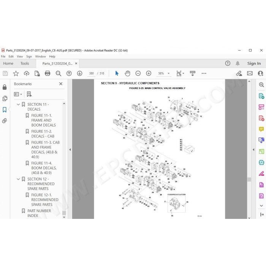266x266 pixels.
Task: Open FIGURE 12-1. RECOMMENDED SPARE PARTS bookmark
Action: click(x=45, y=199)
